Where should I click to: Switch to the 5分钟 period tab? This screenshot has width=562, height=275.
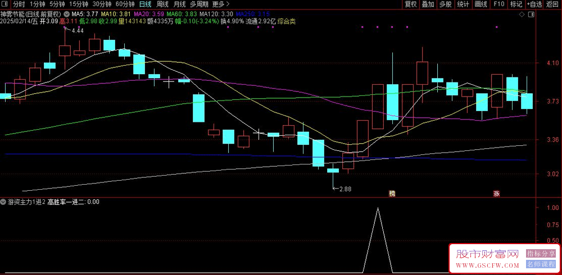[x=57, y=4]
